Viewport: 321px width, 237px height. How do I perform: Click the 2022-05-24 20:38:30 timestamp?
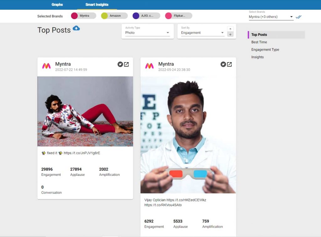[174, 70]
